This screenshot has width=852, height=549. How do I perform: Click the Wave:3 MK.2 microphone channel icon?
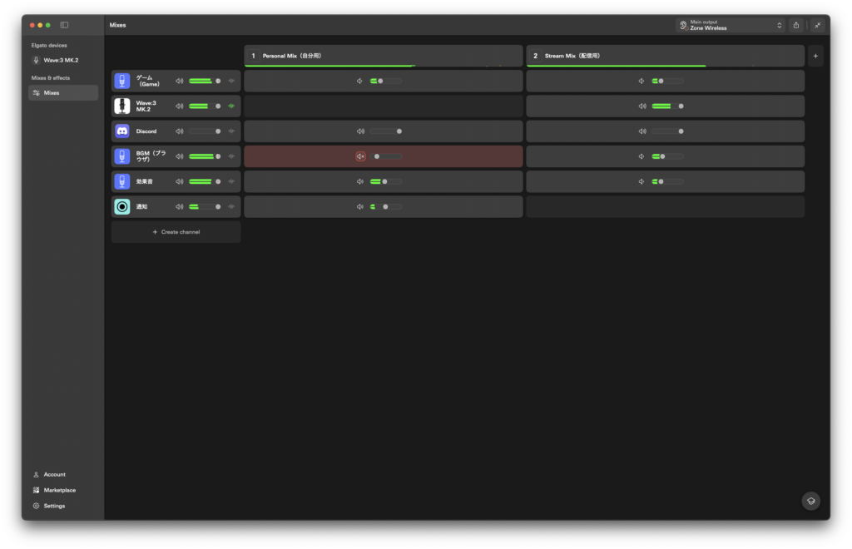pos(122,106)
